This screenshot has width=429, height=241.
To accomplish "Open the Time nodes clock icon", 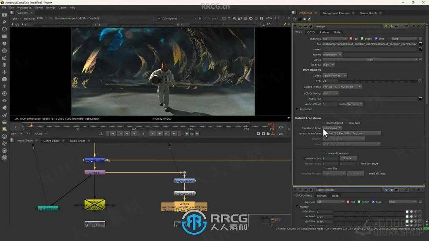I will (x=4, y=29).
